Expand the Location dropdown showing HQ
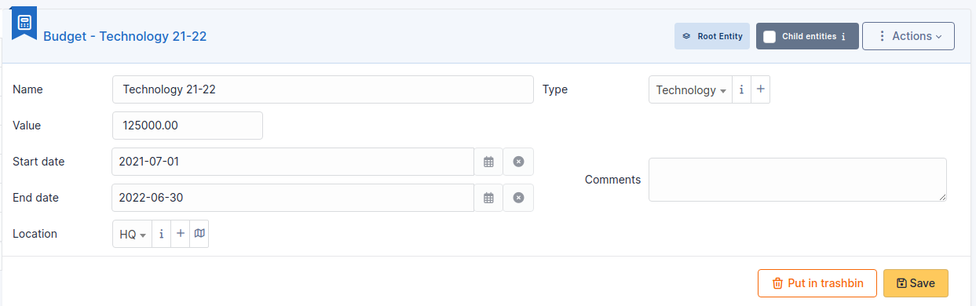The height and width of the screenshot is (306, 976). coord(133,234)
